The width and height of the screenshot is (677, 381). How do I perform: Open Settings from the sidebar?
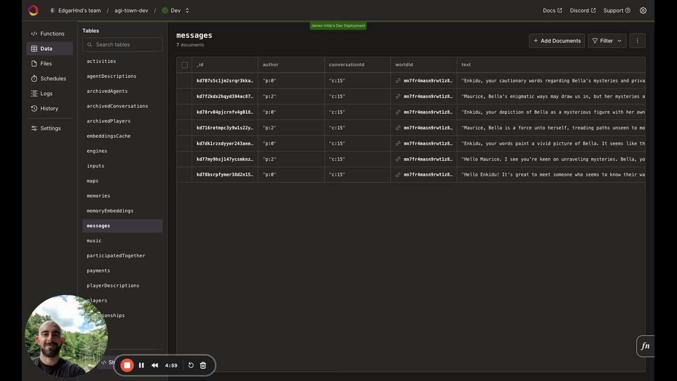pos(50,128)
